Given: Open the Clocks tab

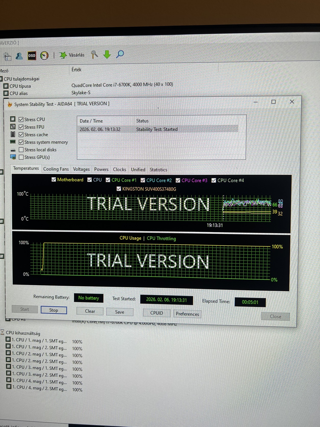Looking at the screenshot, I should (119, 170).
